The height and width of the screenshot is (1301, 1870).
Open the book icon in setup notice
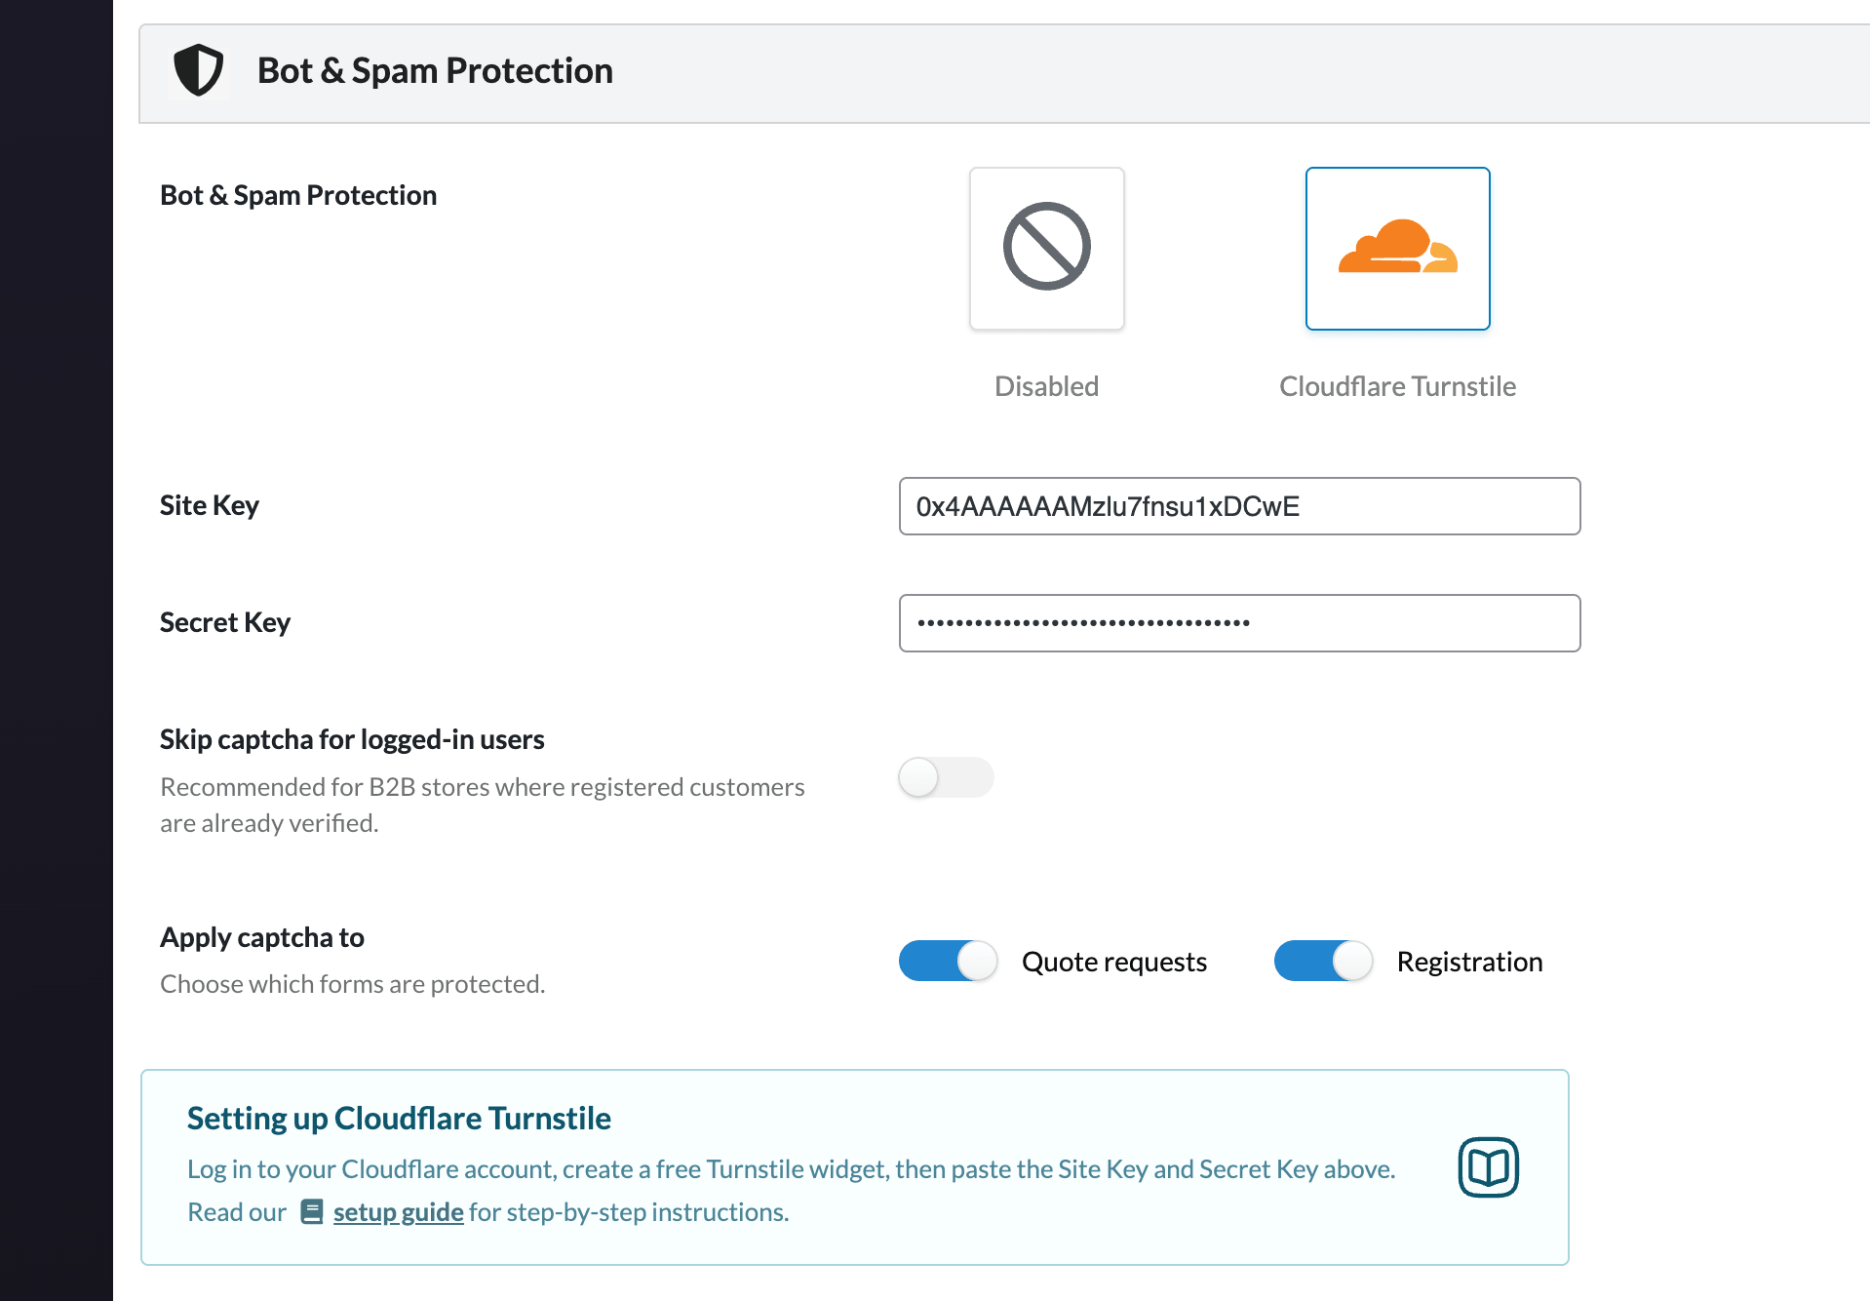1488,1166
